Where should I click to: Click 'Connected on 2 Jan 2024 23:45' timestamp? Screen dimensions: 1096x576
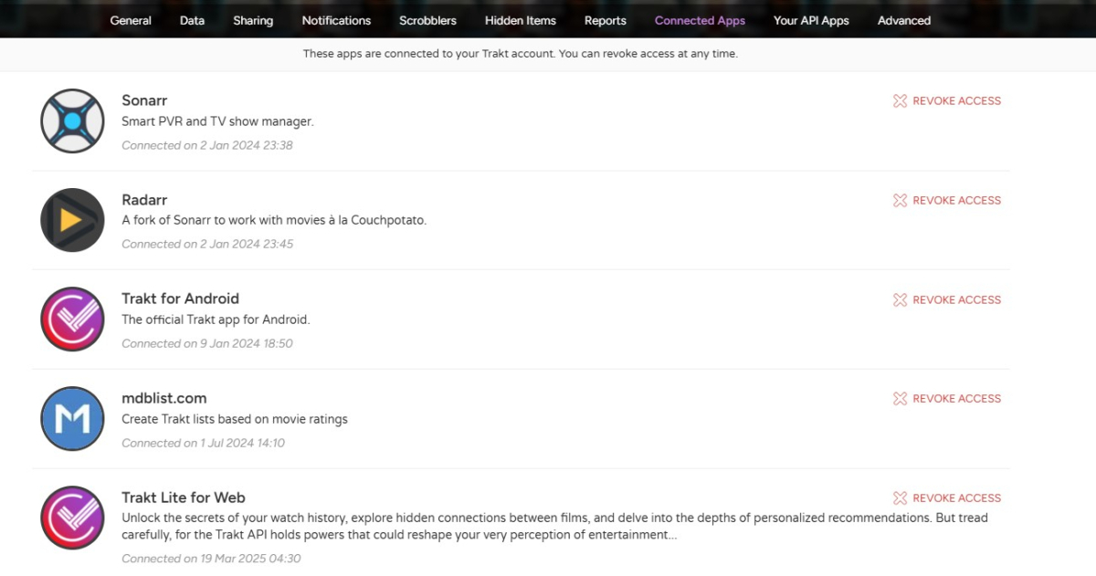(207, 245)
